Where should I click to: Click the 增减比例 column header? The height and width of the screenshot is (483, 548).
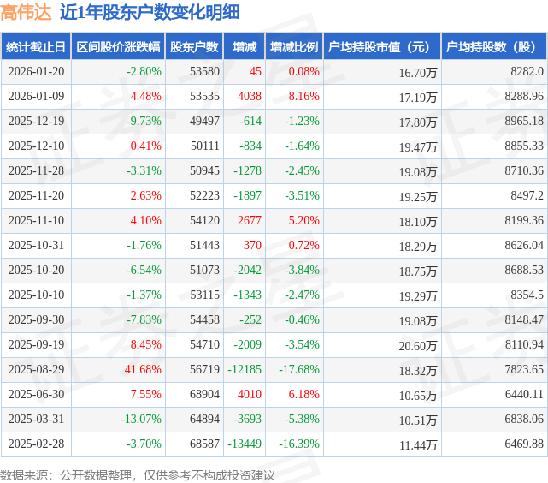coord(294,46)
